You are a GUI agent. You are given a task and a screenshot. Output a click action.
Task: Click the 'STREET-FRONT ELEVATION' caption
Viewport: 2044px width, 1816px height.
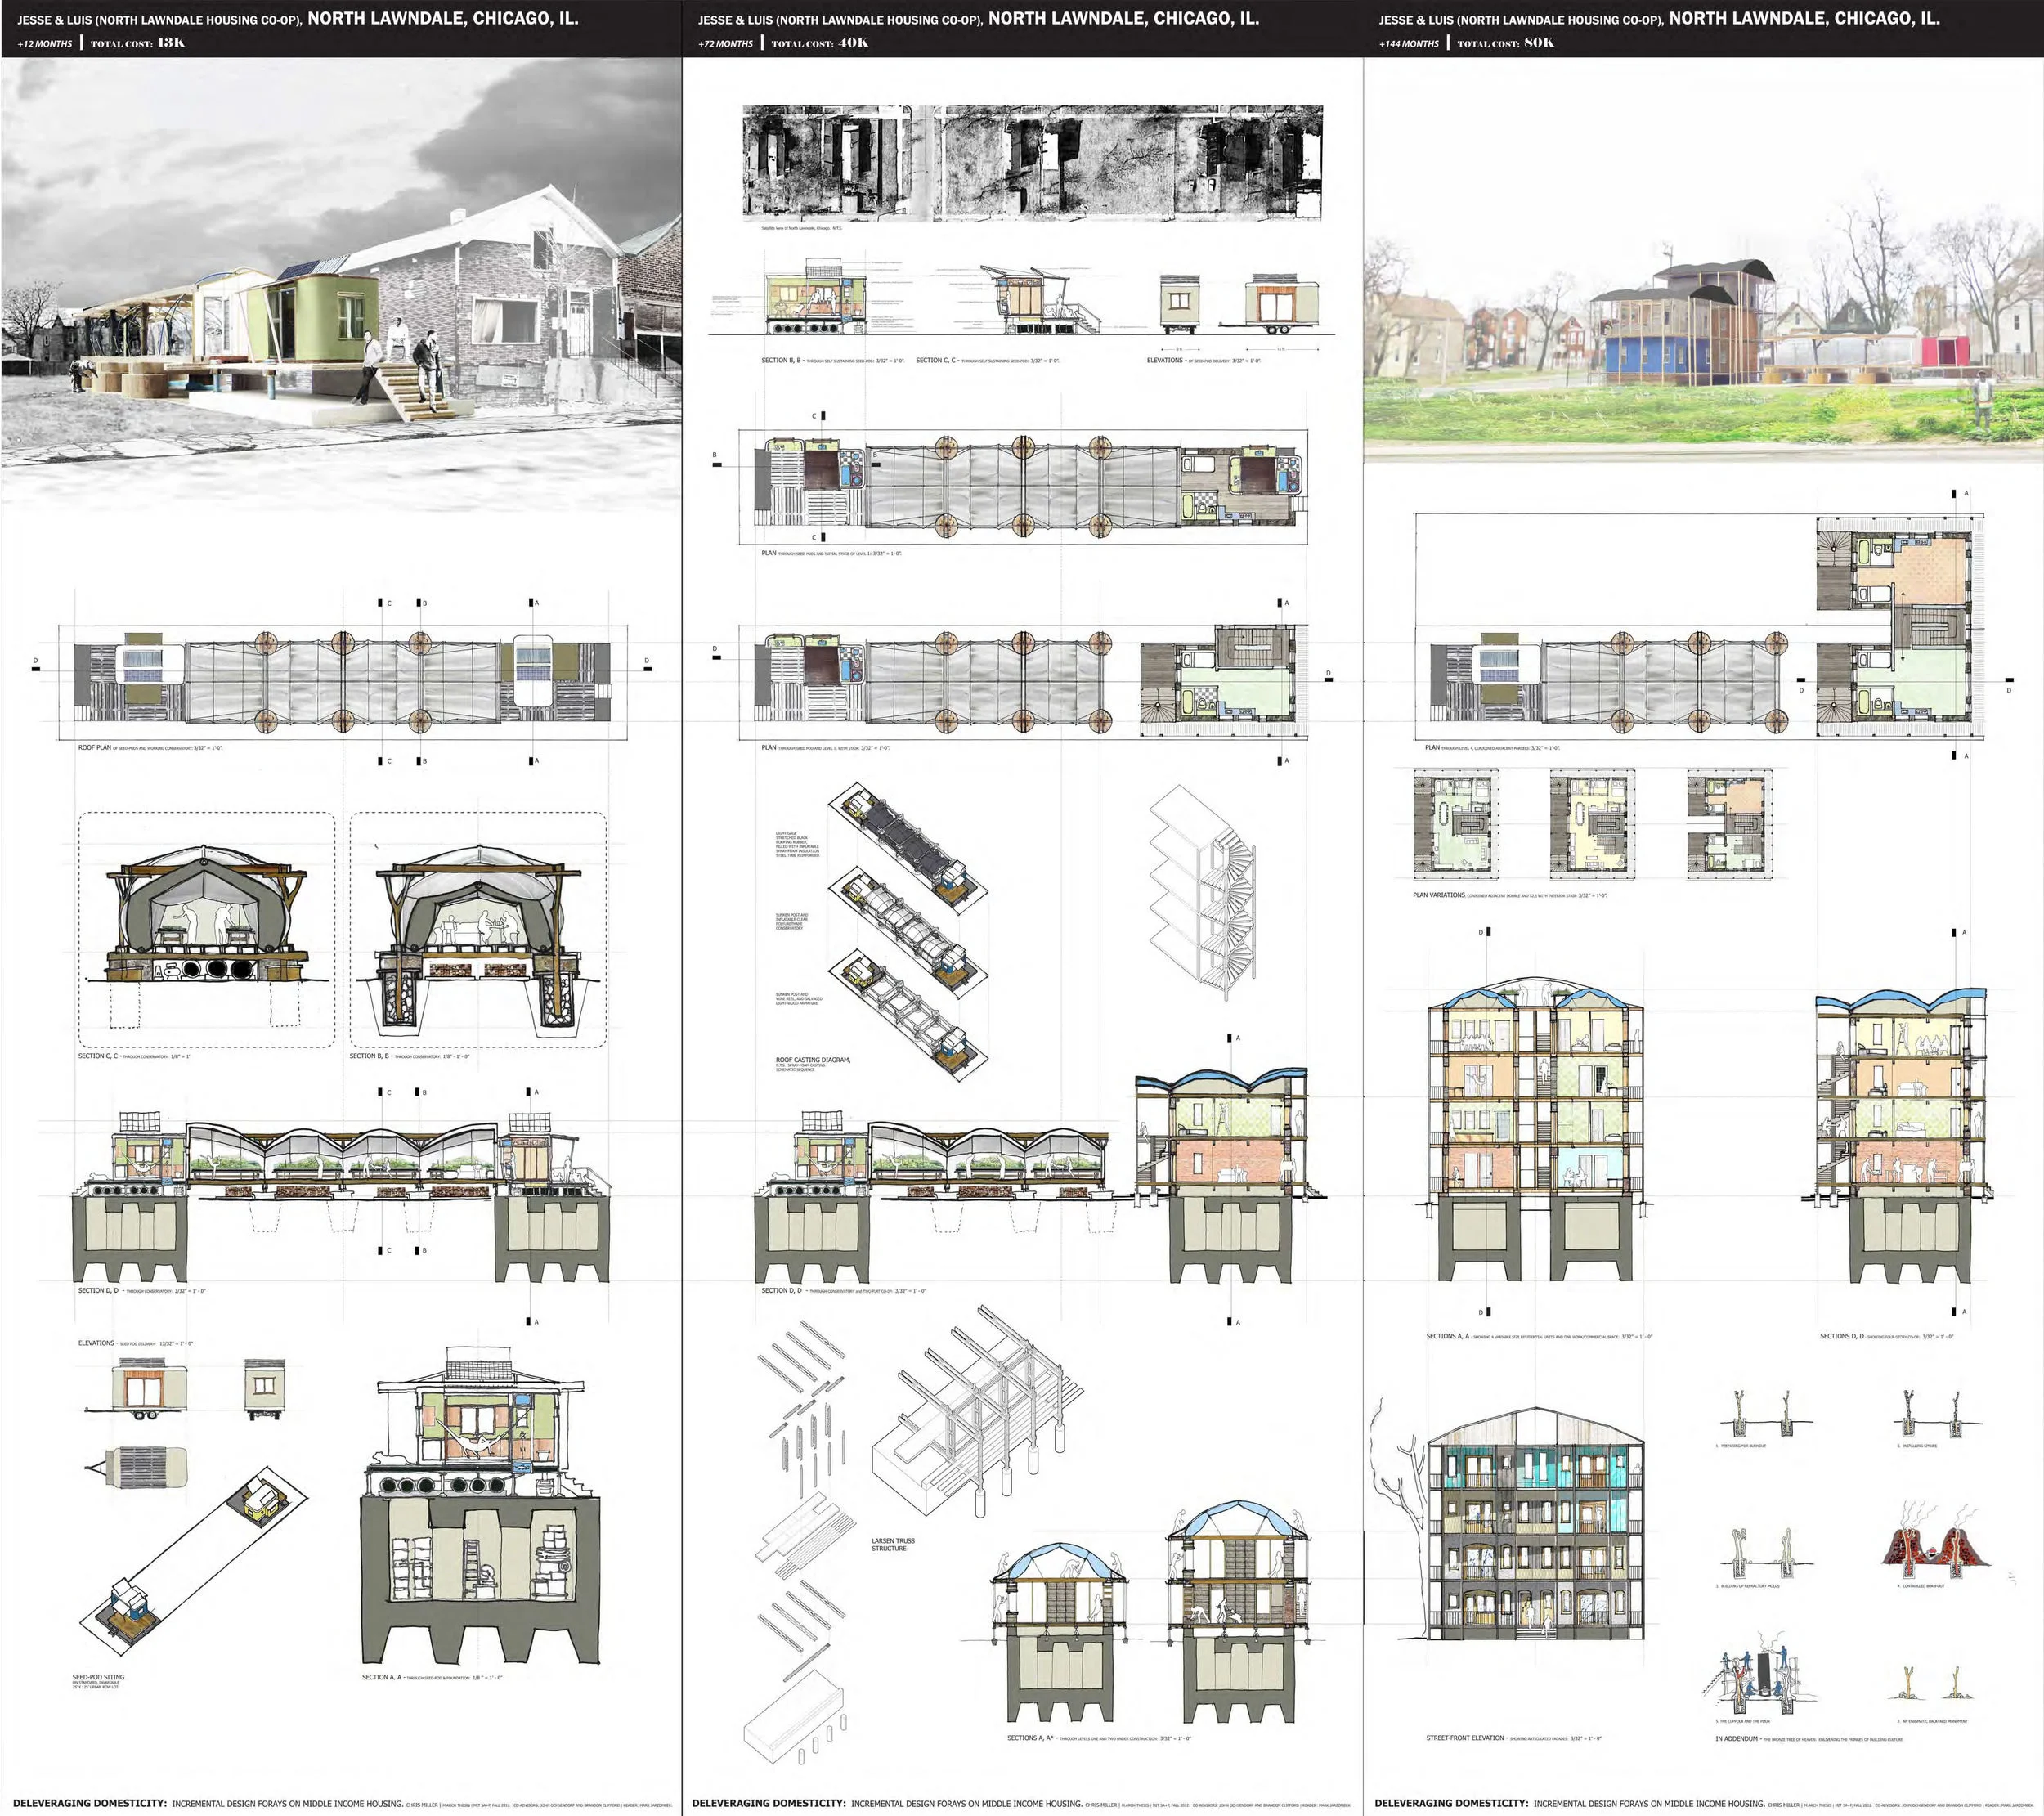(1465, 1738)
